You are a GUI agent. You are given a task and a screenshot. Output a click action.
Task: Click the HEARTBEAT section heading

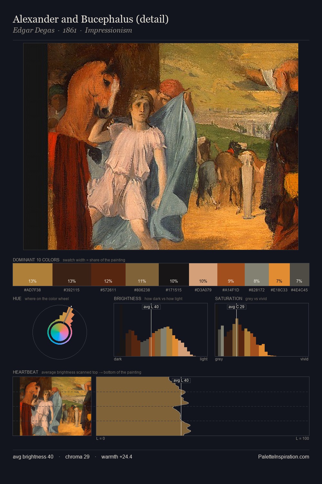25,372
